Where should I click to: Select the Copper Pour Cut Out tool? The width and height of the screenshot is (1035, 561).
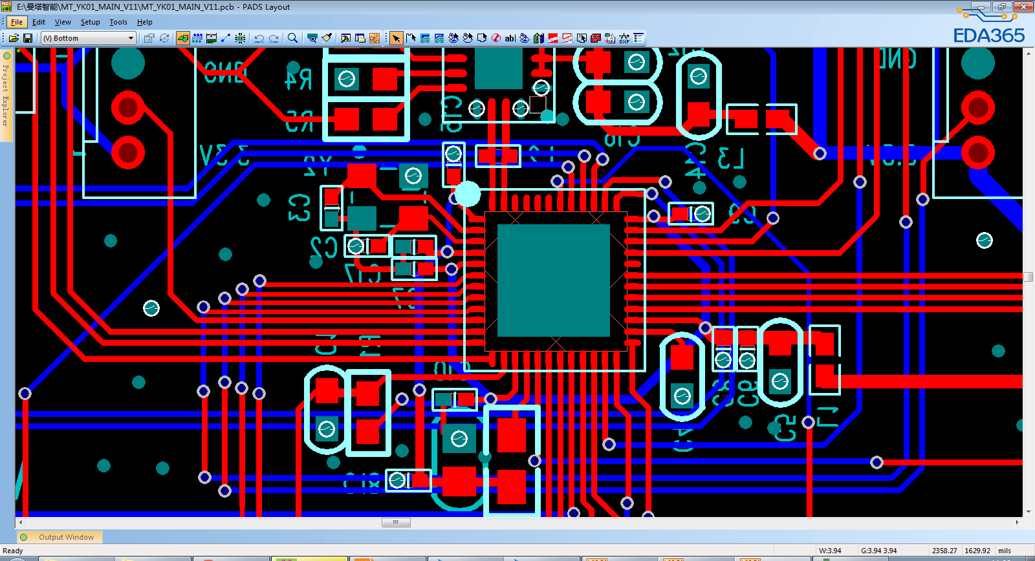pyautogui.click(x=468, y=38)
